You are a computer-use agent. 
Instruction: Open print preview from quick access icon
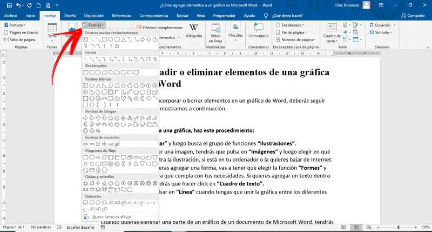[x=48, y=5]
